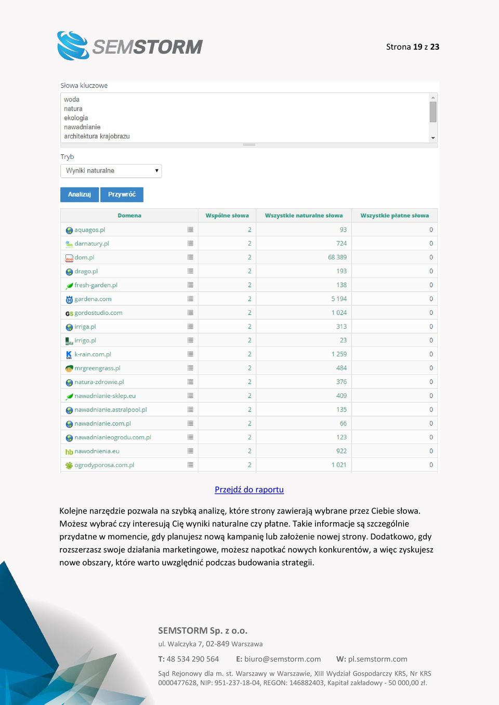The height and width of the screenshot is (705, 499).
Task: Click phone number 48 534 290 564
Action: pos(193,659)
